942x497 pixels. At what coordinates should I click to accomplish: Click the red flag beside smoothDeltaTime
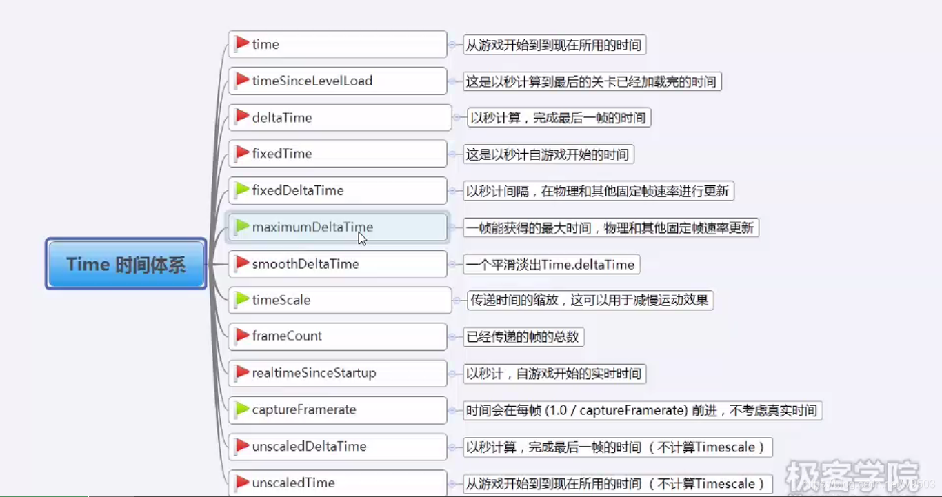[242, 264]
